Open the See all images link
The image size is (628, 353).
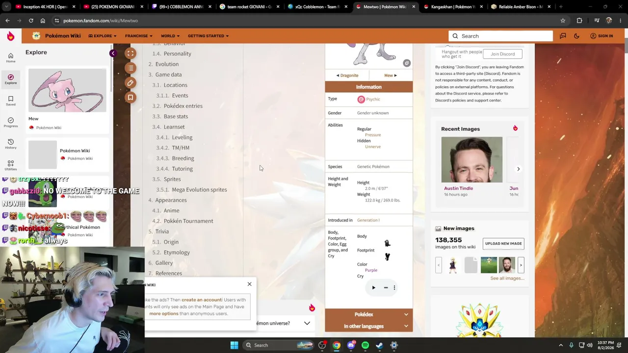(507, 278)
